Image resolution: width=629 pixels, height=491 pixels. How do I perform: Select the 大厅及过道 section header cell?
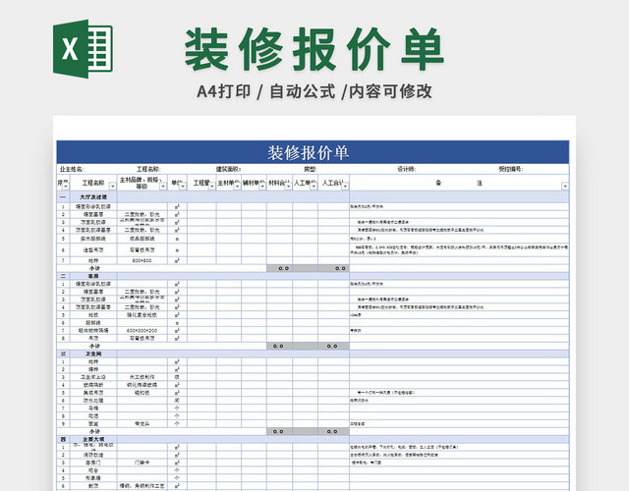[93, 197]
